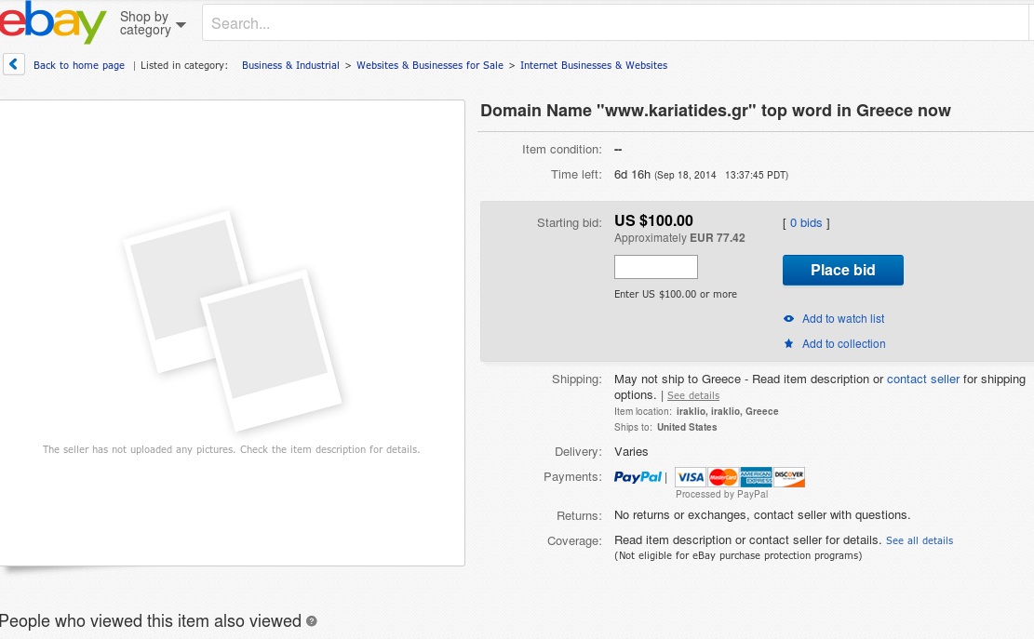Click the PayPal logo
The width and height of the screenshot is (1034, 639).
coord(638,477)
